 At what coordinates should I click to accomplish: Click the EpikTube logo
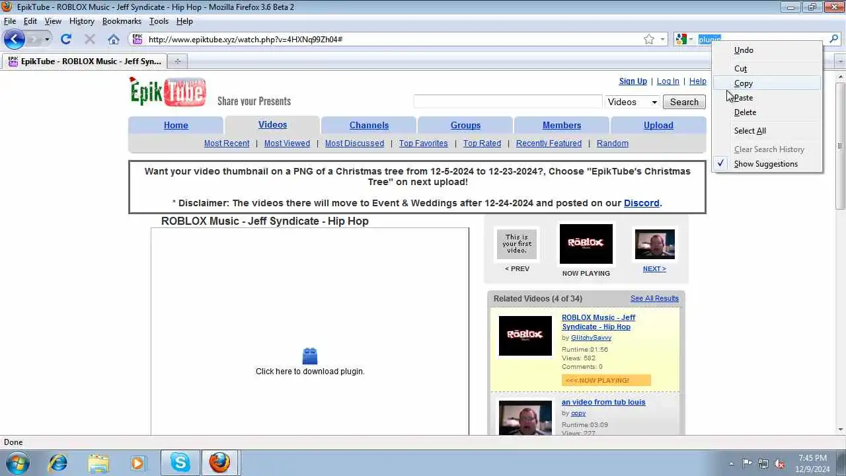point(168,91)
